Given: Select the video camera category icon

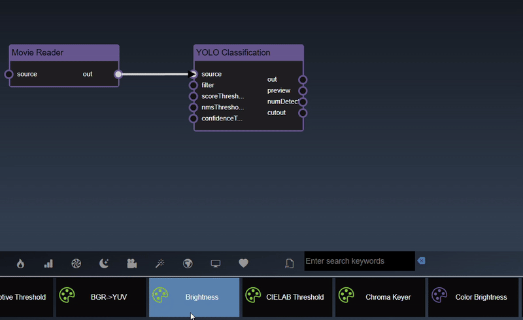Looking at the screenshot, I should click(x=132, y=264).
